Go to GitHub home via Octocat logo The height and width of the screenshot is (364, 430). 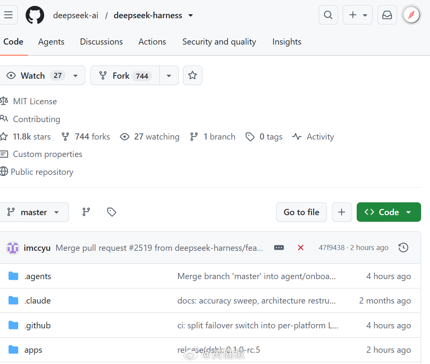tap(35, 15)
